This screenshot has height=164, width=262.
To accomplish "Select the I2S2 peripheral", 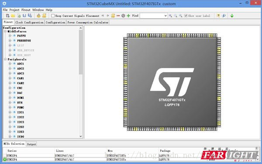I will (21, 127).
